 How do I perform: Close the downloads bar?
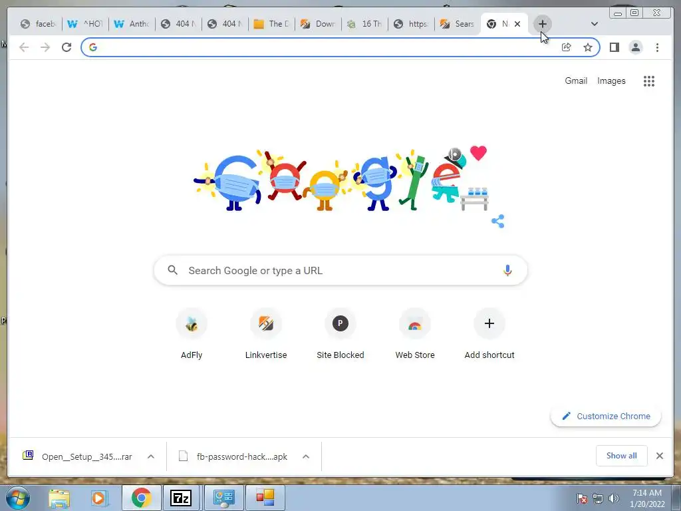click(x=660, y=456)
